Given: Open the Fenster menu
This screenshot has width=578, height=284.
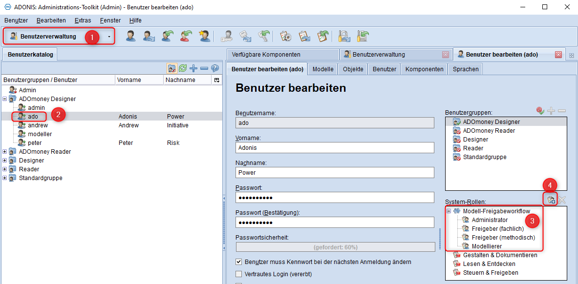Looking at the screenshot, I should point(110,20).
